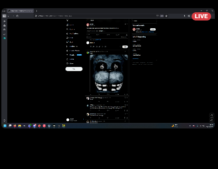Open Firefox from the taskbar

(15, 126)
